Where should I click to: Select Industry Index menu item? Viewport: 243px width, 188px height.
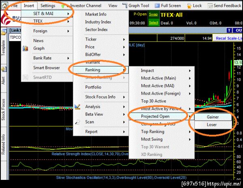pyautogui.click(x=101, y=22)
